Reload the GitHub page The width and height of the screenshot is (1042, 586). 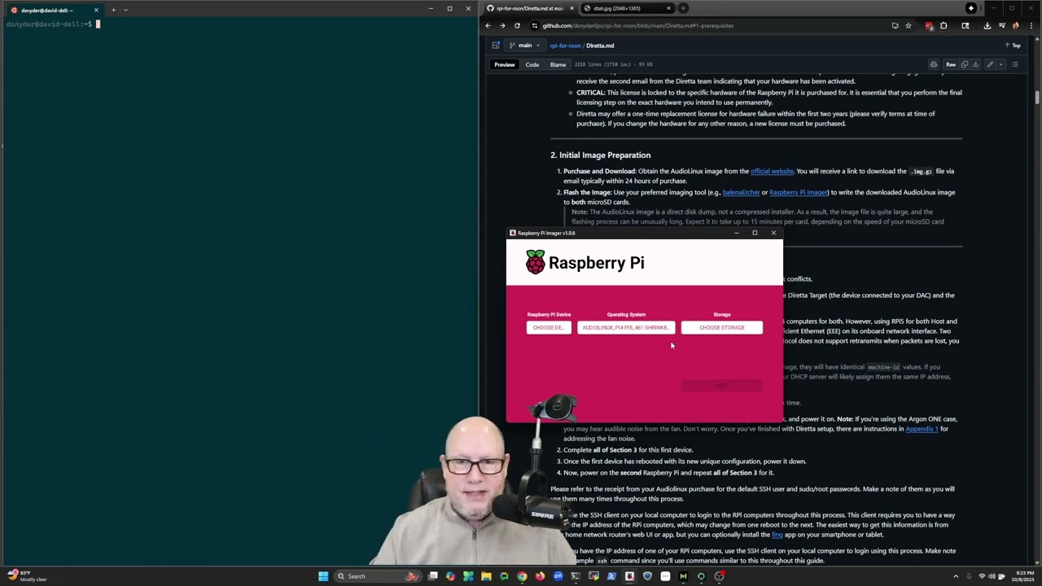[x=517, y=25]
